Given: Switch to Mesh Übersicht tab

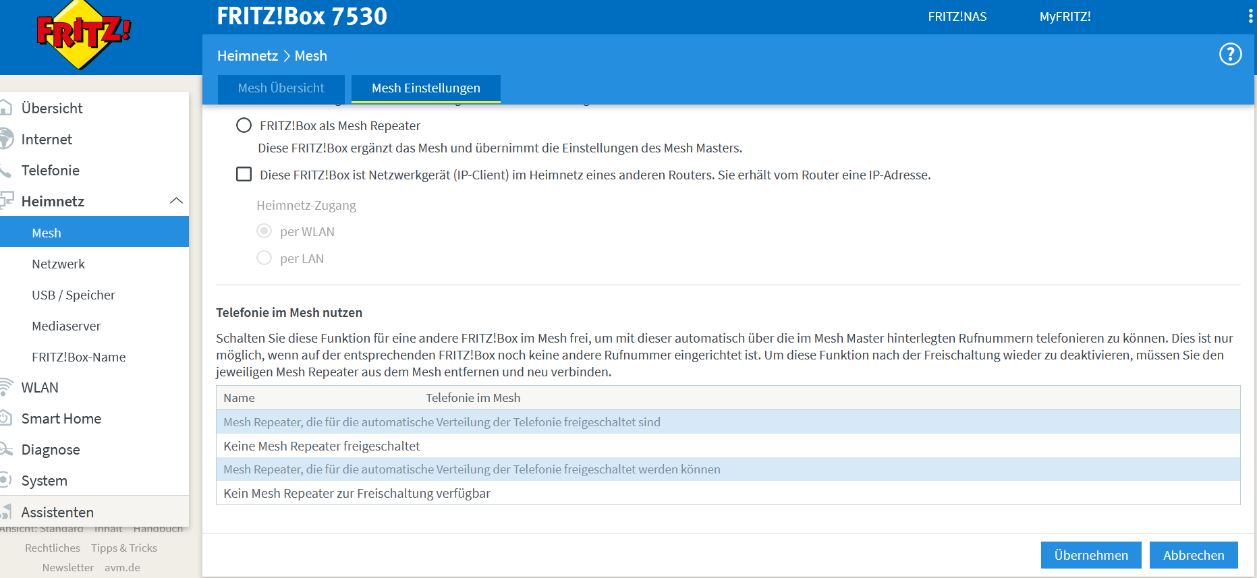Looking at the screenshot, I should coord(281,88).
